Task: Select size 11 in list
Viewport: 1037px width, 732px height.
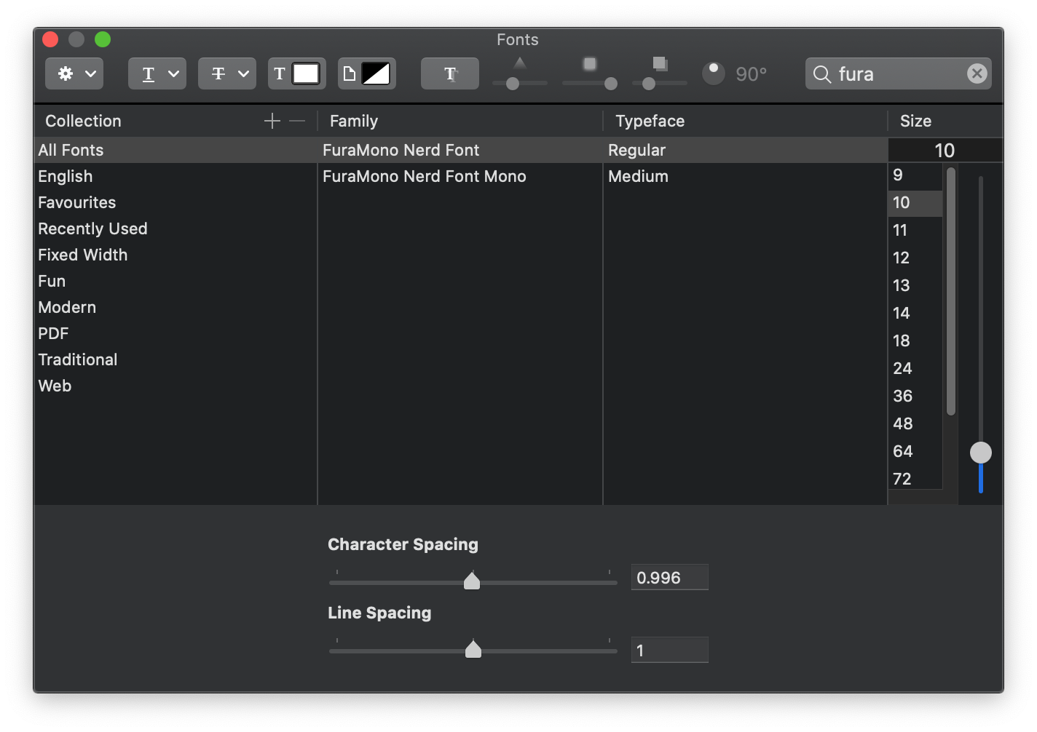Action: coord(915,230)
